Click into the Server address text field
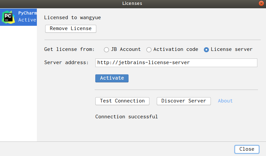 coord(176,62)
